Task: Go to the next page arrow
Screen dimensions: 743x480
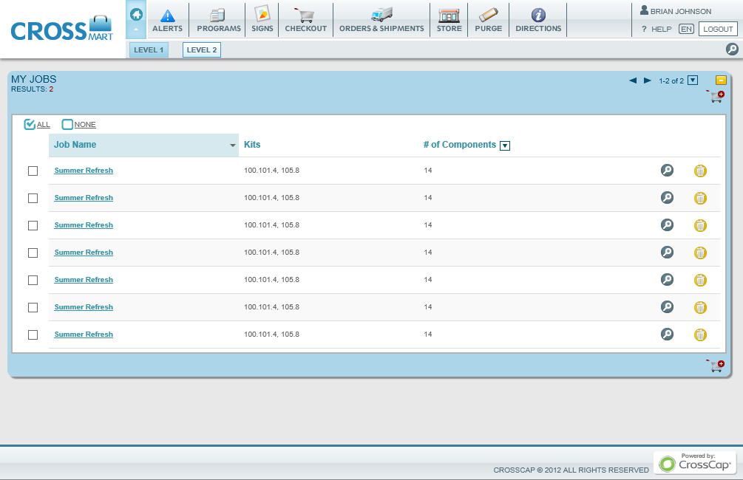Action: click(648, 80)
